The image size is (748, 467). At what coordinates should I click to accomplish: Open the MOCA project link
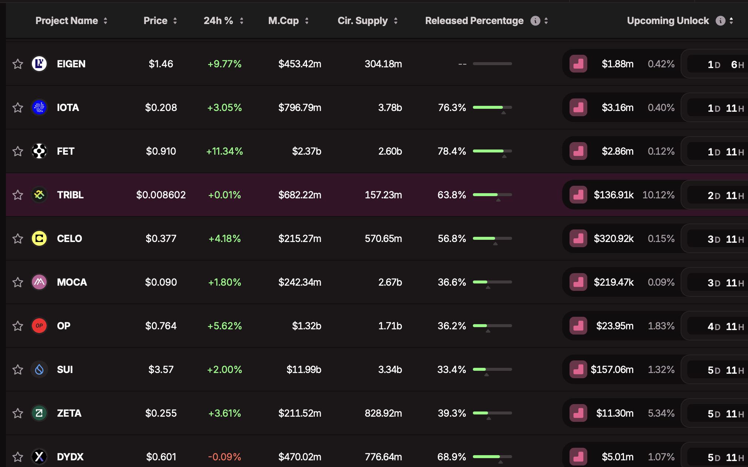point(72,282)
